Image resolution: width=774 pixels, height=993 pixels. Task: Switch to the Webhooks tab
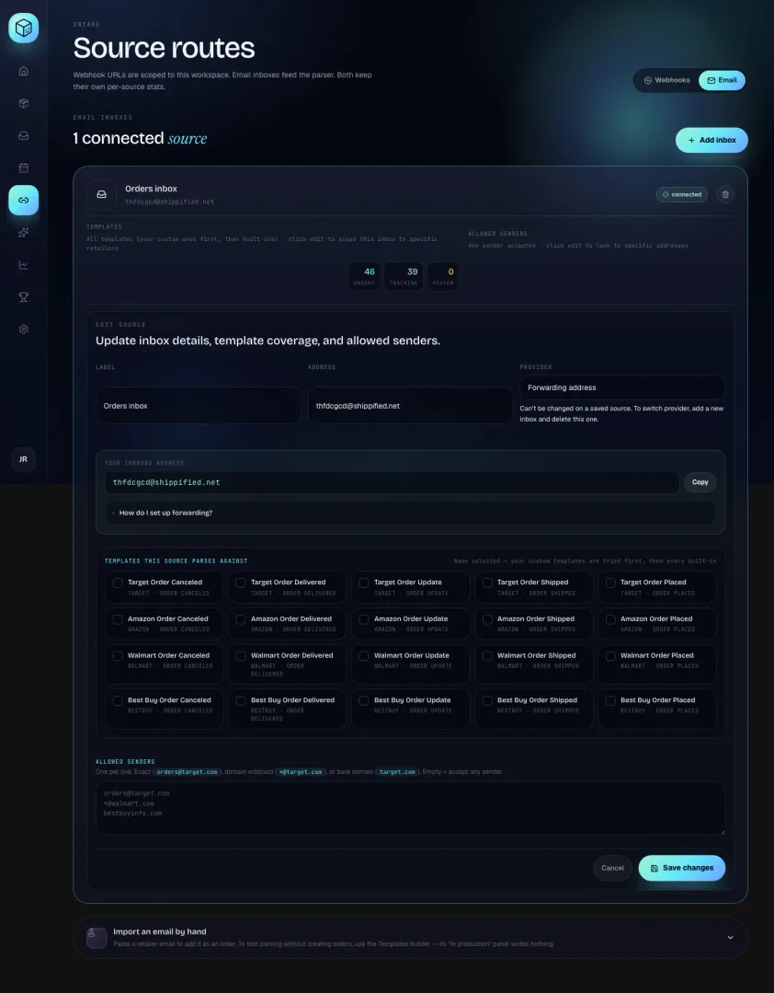(x=666, y=80)
